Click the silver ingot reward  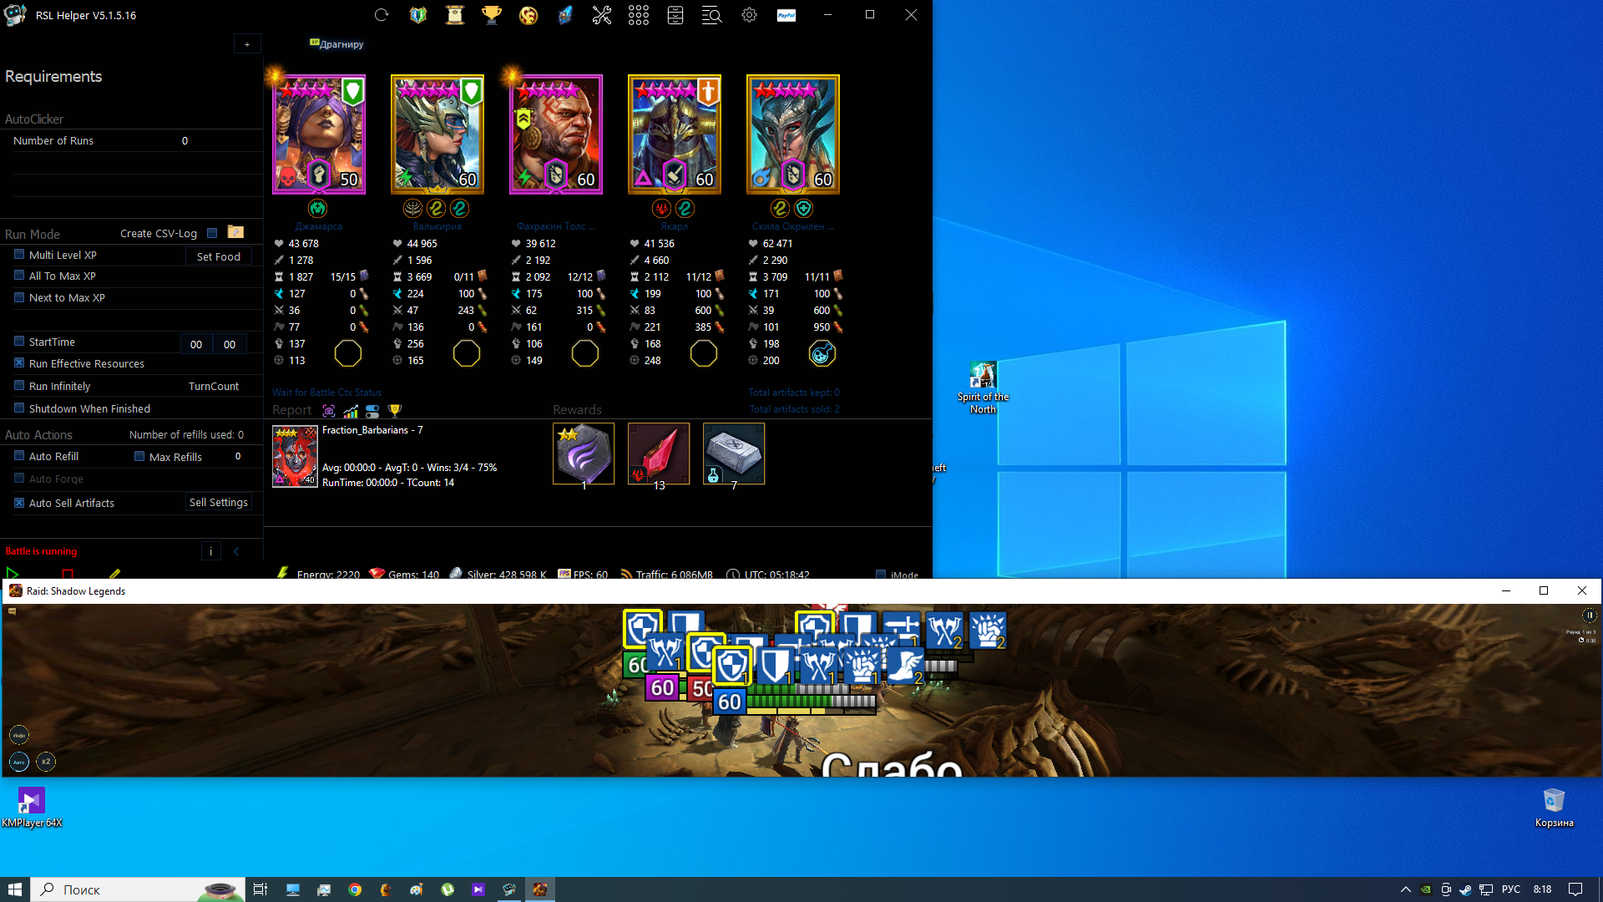coord(734,454)
